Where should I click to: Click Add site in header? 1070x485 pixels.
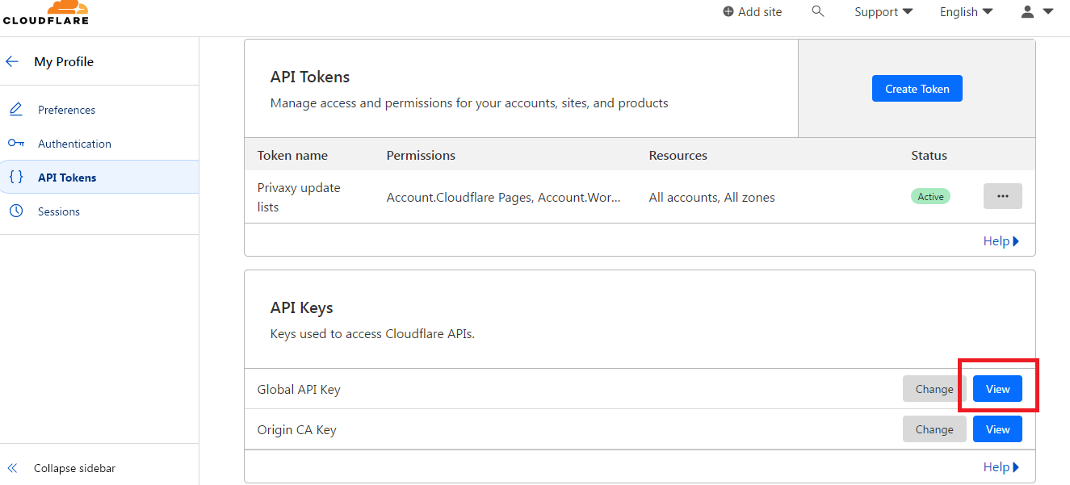pos(753,11)
